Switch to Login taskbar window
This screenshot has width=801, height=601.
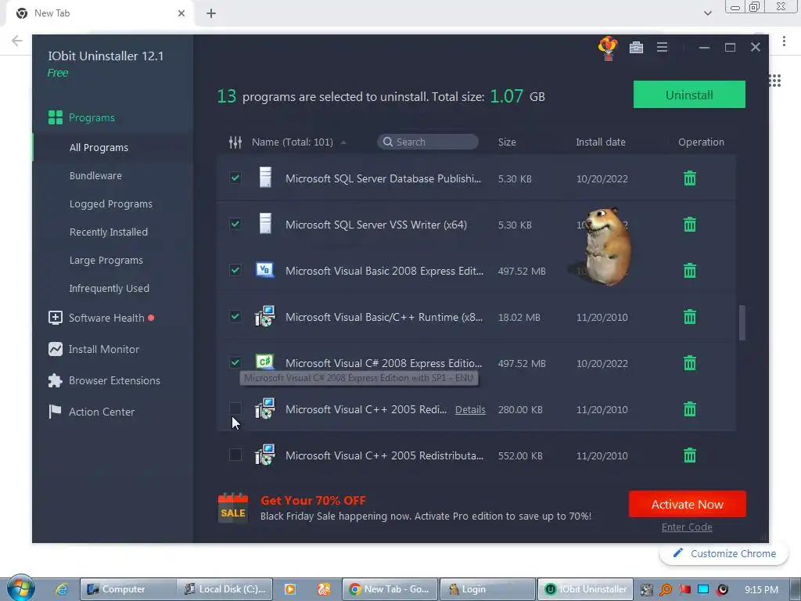click(487, 589)
